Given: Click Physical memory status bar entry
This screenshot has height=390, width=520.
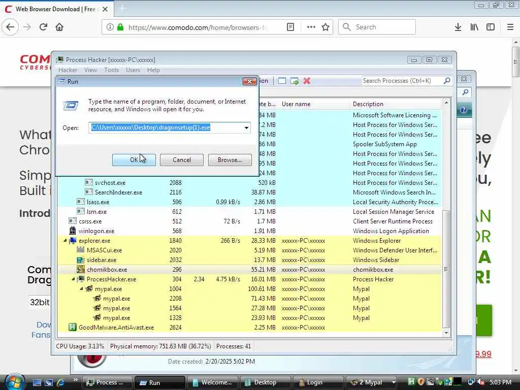Looking at the screenshot, I should tap(160, 346).
